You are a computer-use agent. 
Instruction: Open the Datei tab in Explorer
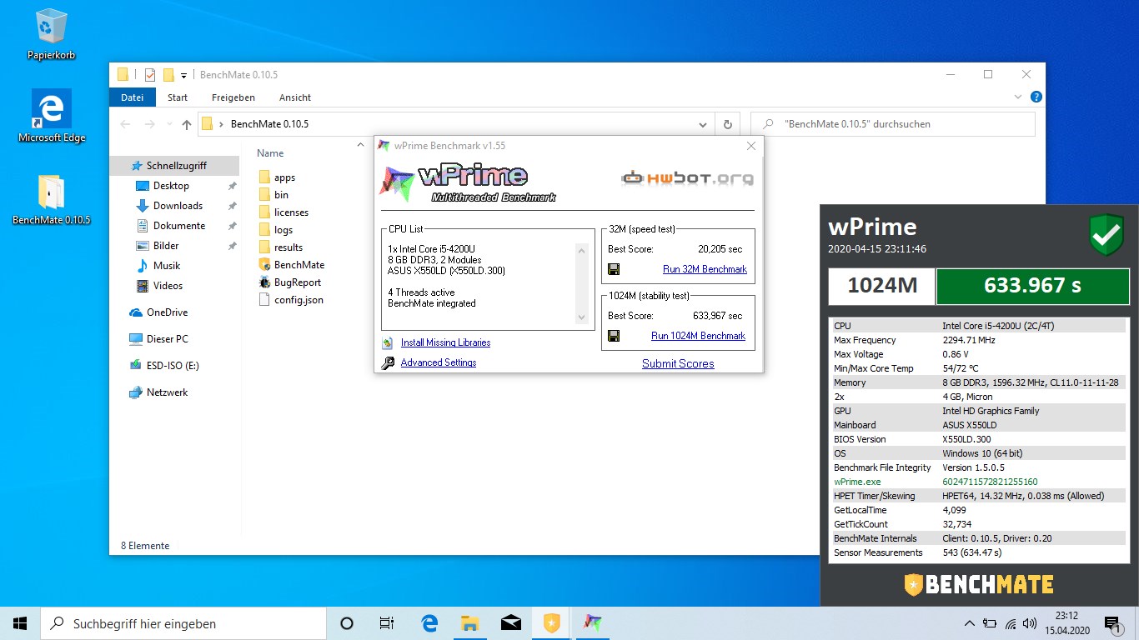(x=132, y=97)
